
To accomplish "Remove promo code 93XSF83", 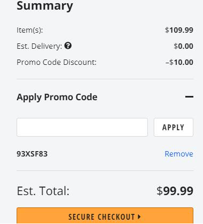I will 179,154.
